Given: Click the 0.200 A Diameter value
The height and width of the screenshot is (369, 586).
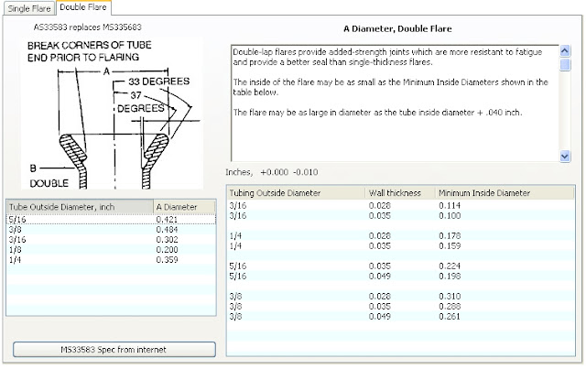Looking at the screenshot, I should pyautogui.click(x=167, y=249).
